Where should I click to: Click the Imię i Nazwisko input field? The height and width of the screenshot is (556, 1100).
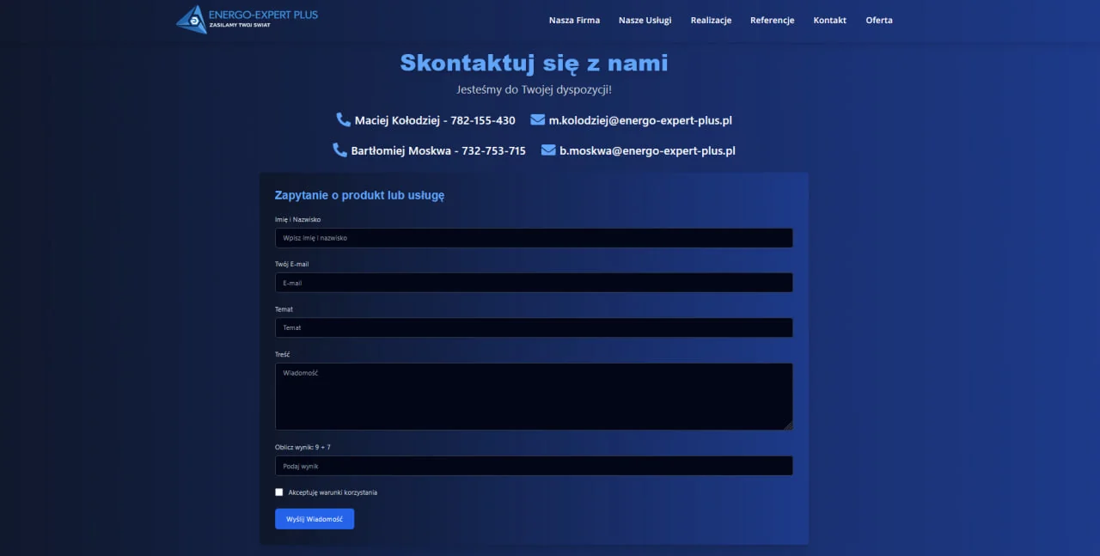(x=533, y=238)
